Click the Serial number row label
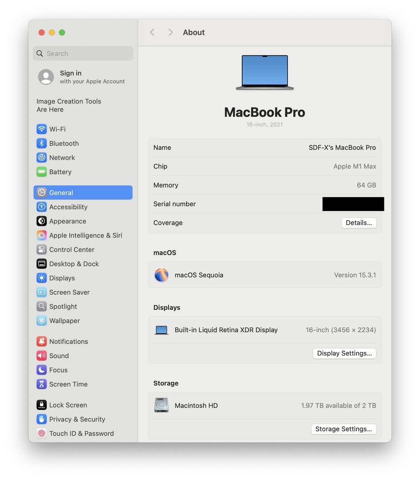The image size is (420, 480). tap(175, 204)
